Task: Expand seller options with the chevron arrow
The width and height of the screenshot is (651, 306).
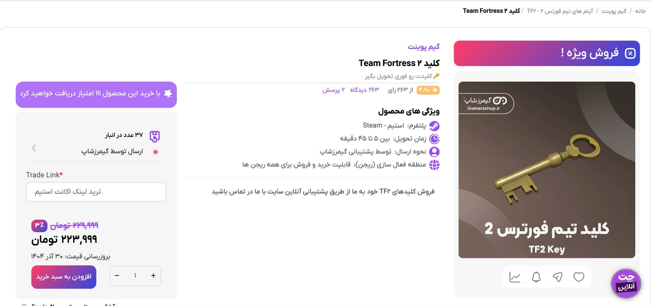Action: coord(34,148)
